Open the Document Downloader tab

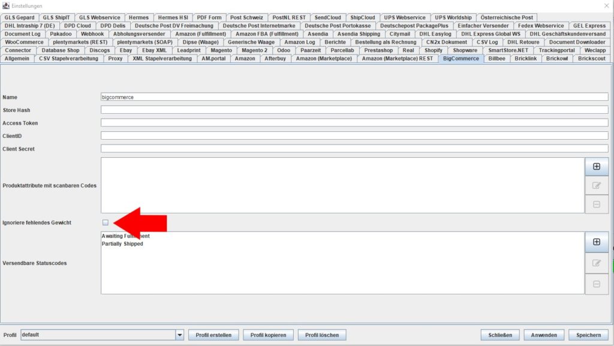pos(577,42)
